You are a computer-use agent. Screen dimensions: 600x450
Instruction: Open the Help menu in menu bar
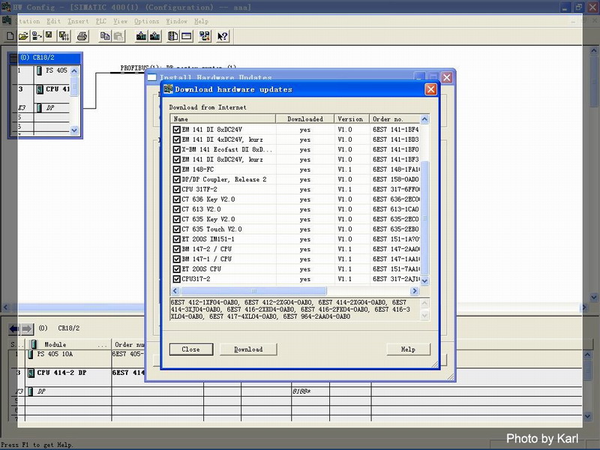coord(201,22)
